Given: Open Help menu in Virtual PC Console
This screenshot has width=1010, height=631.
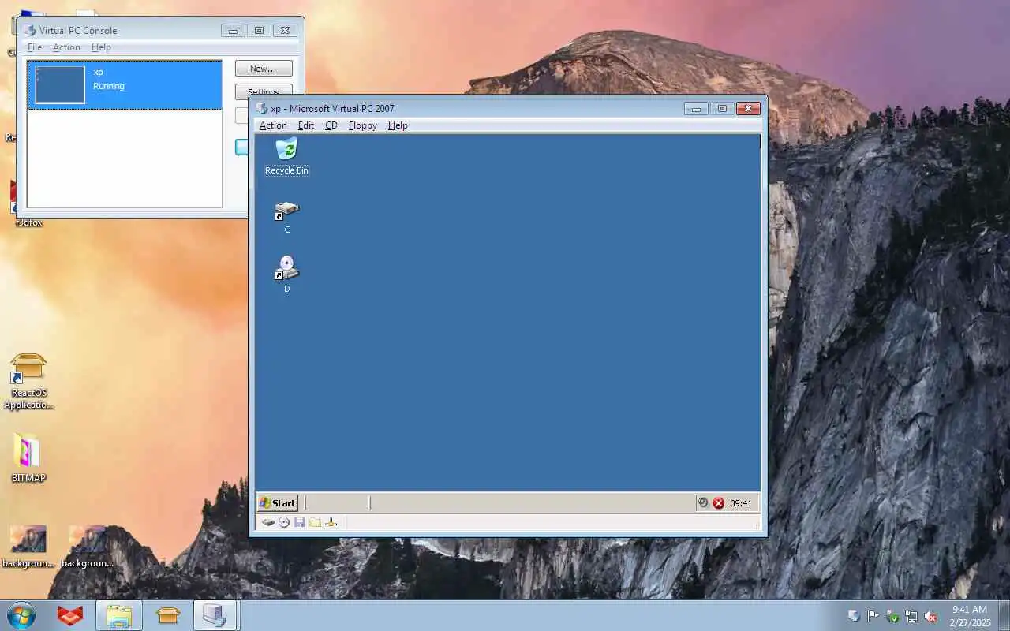Looking at the screenshot, I should 101,47.
